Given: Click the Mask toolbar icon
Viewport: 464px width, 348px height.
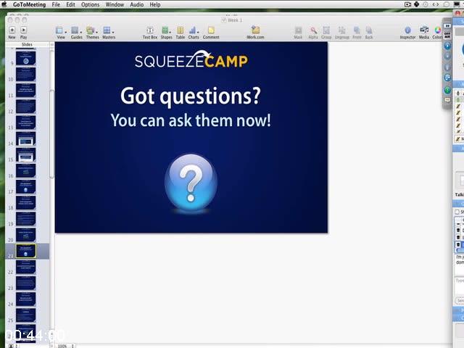Looking at the screenshot, I should pyautogui.click(x=298, y=30).
